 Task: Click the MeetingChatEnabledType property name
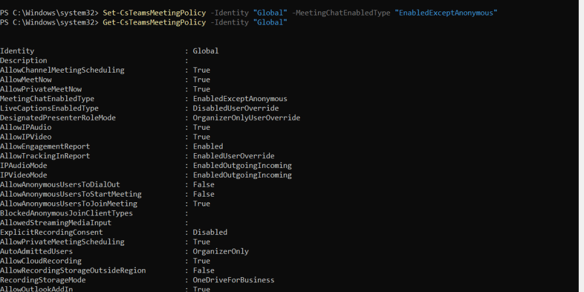(47, 99)
